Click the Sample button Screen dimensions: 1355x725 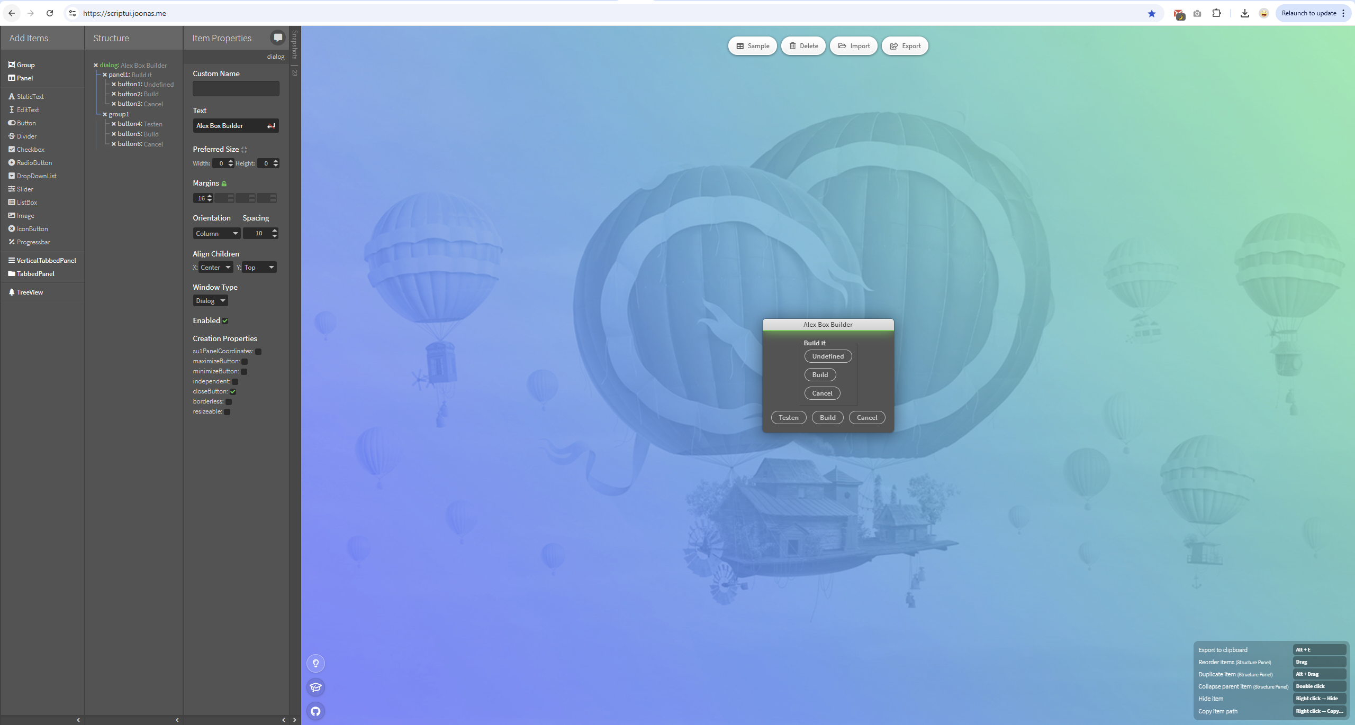point(752,46)
